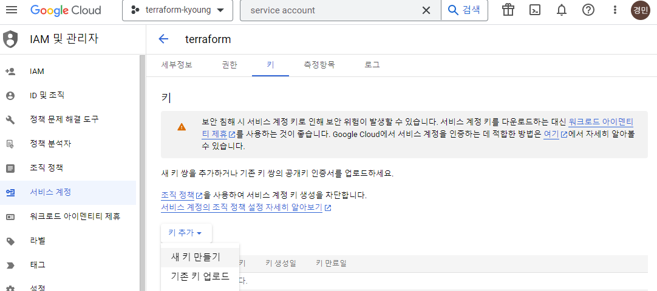Click the ID 및 조직 person icon
657x291 pixels.
point(10,96)
